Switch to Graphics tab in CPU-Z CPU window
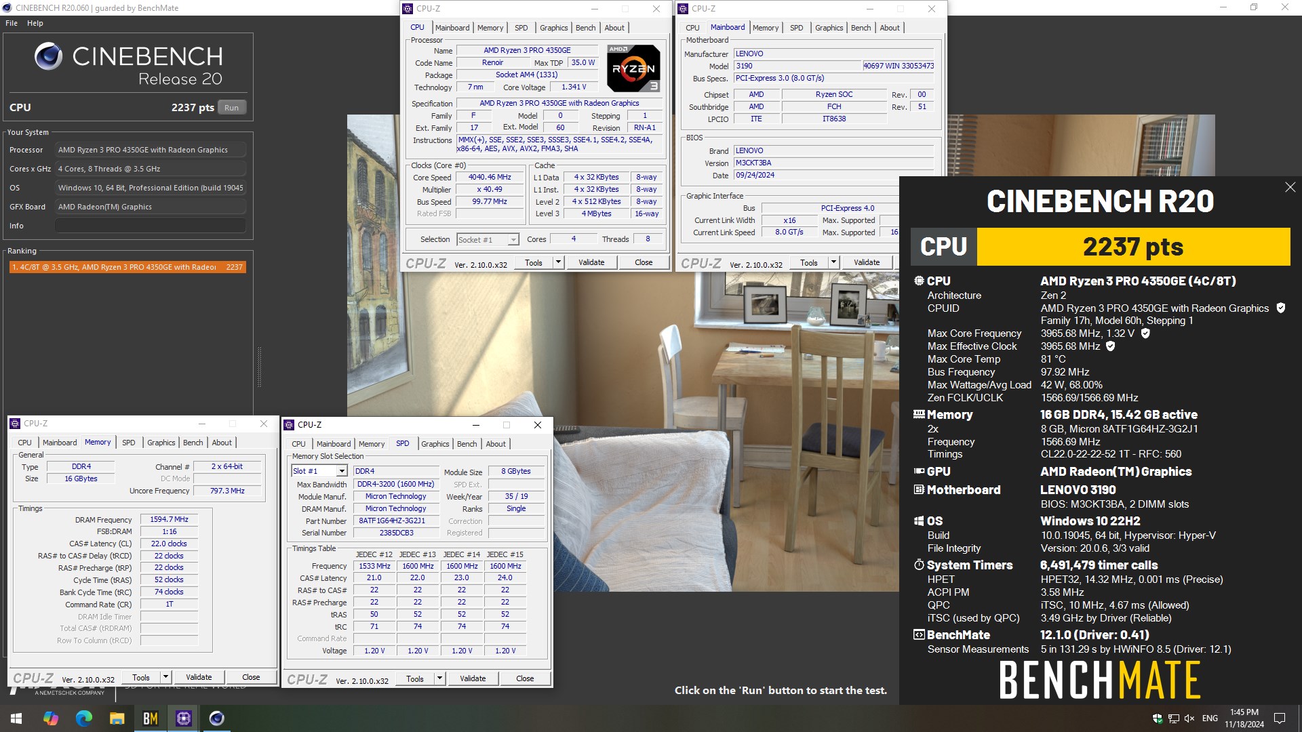This screenshot has width=1302, height=732. pyautogui.click(x=554, y=28)
